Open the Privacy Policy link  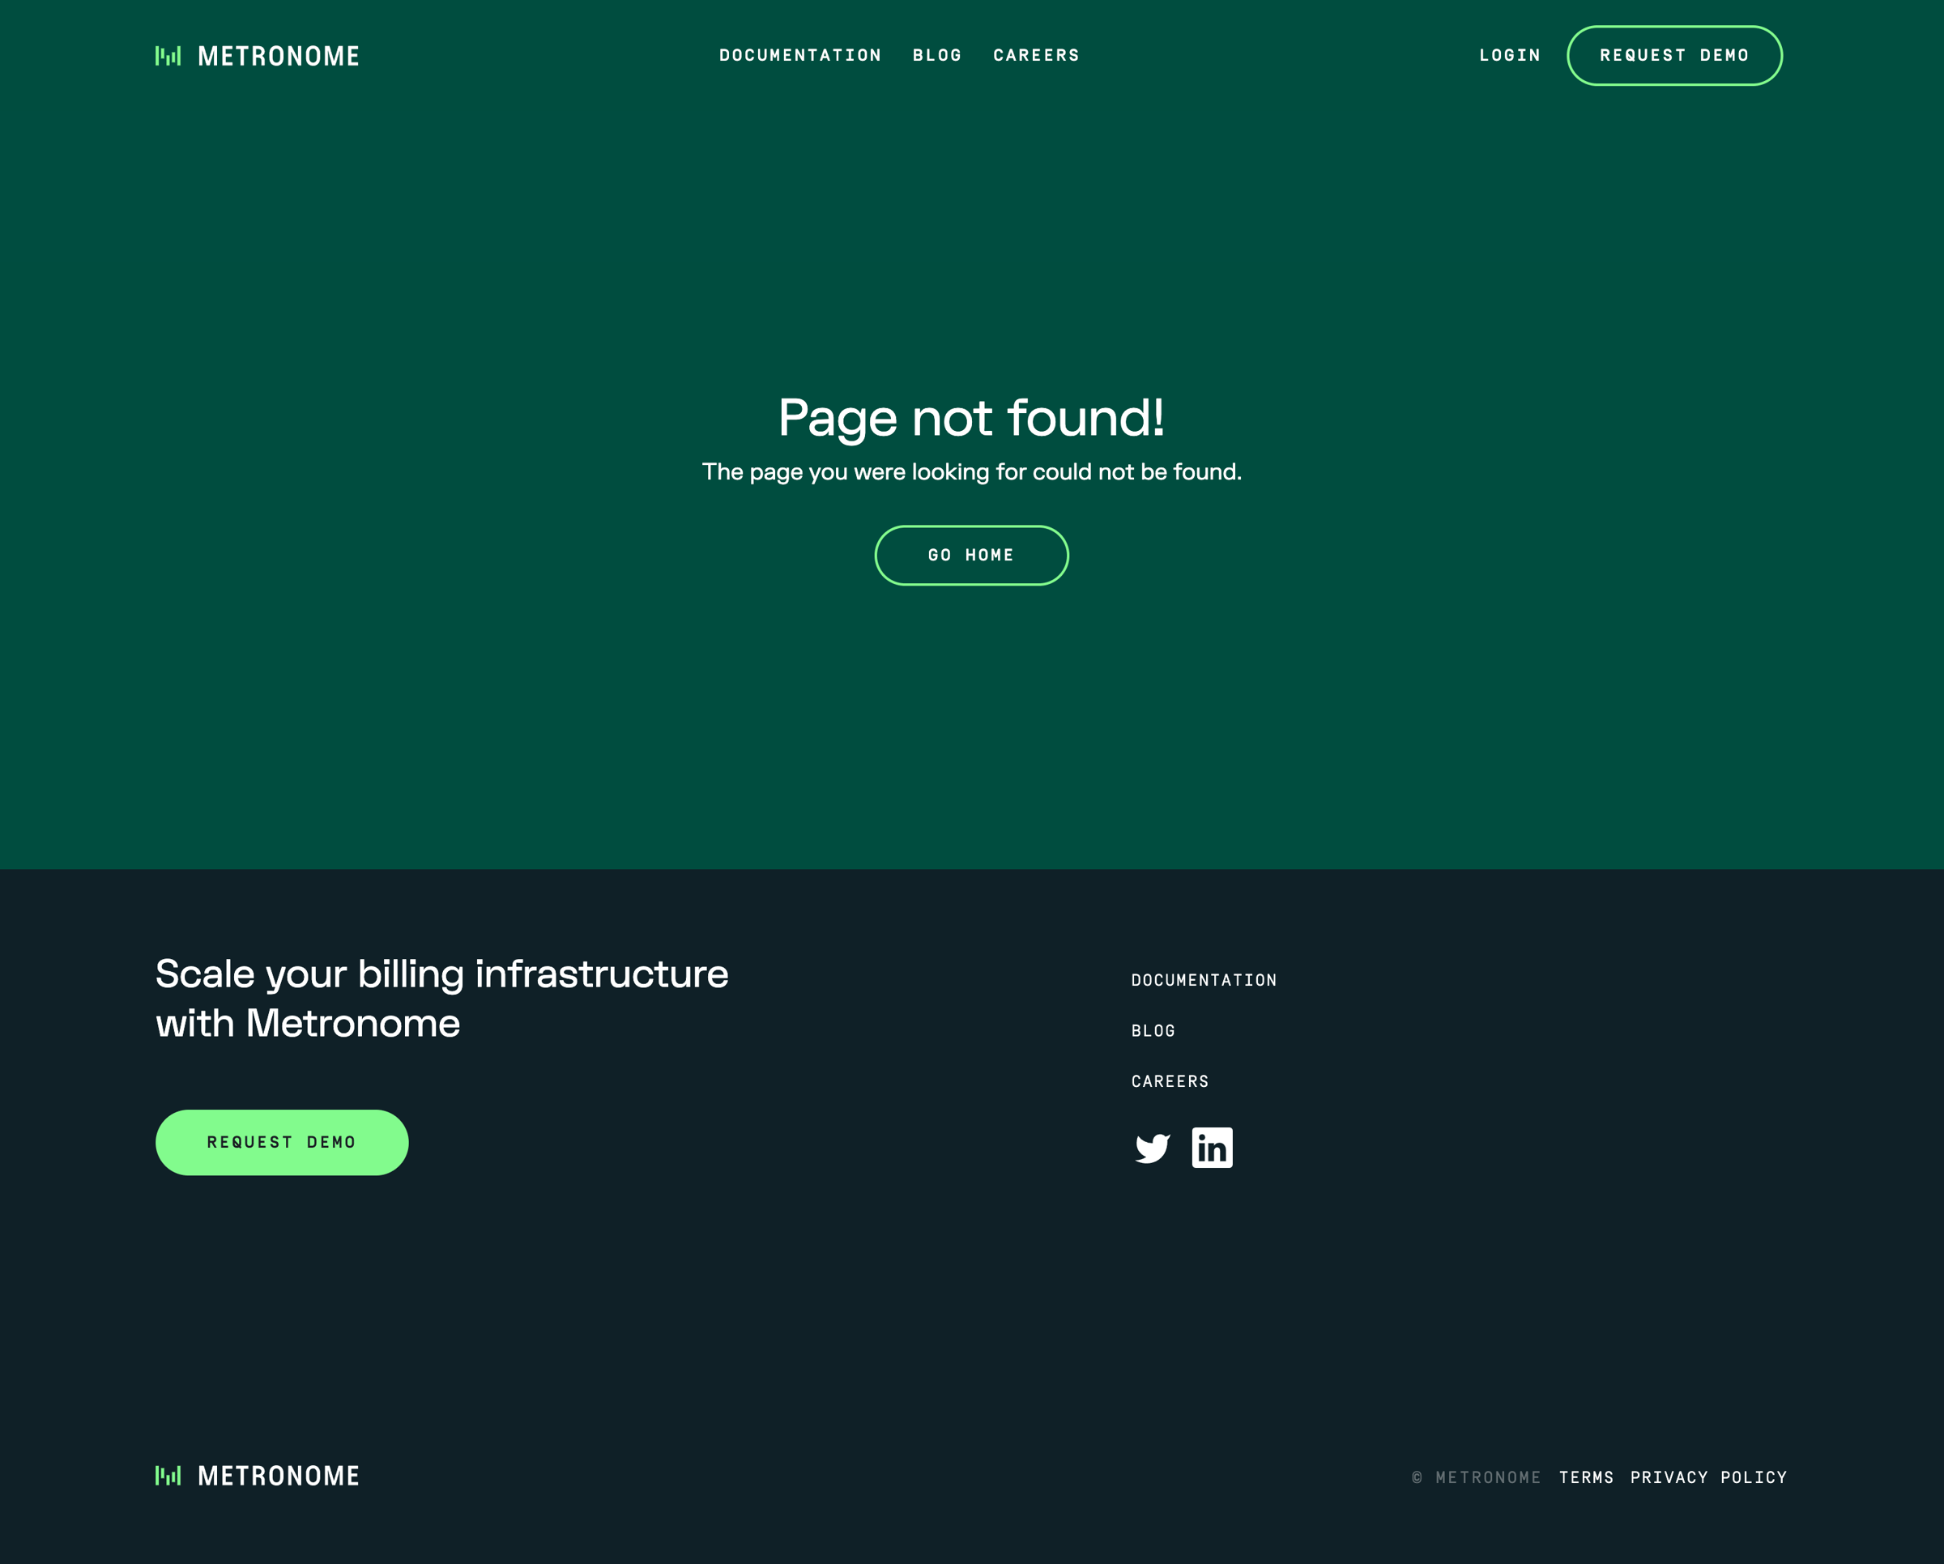point(1707,1477)
